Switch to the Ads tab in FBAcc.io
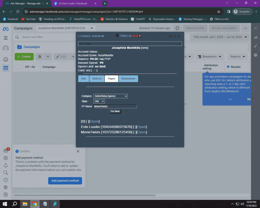This screenshot has height=208, width=260. tap(83, 79)
